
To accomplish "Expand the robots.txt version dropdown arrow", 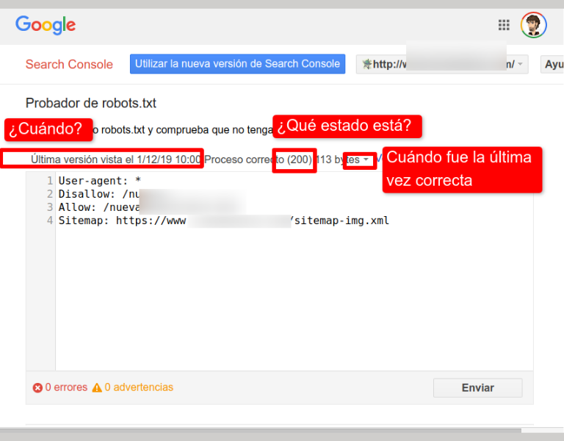I will 366,159.
